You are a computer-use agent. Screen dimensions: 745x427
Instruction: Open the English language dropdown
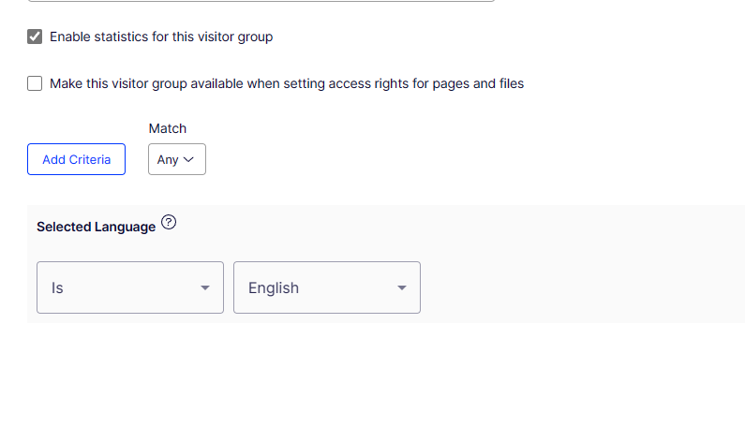(327, 287)
